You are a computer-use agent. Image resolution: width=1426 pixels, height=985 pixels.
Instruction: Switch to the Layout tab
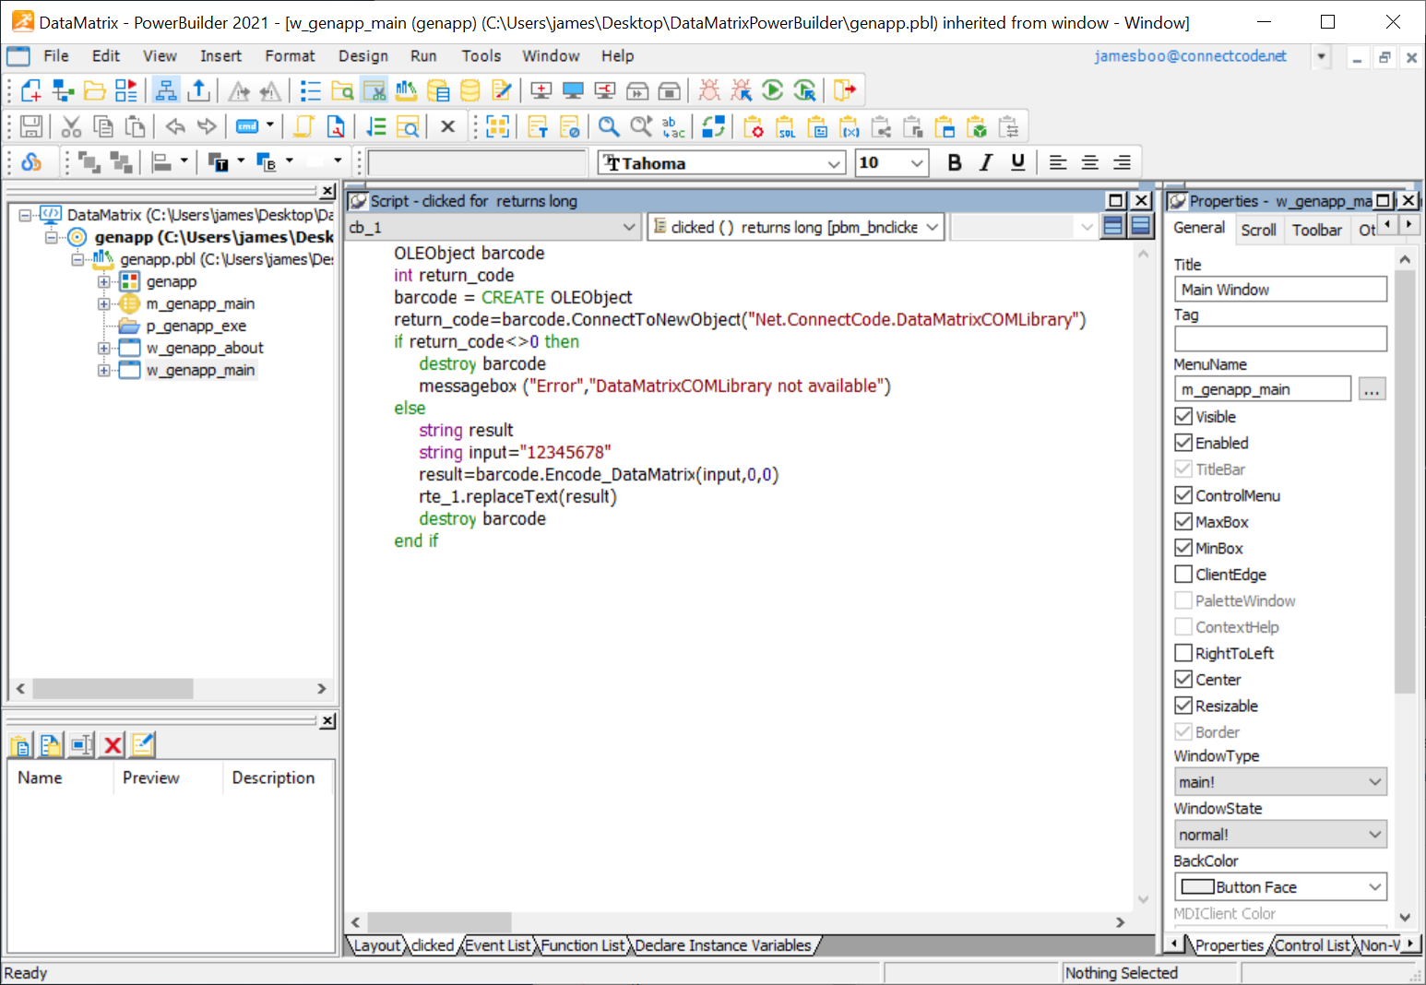click(376, 945)
